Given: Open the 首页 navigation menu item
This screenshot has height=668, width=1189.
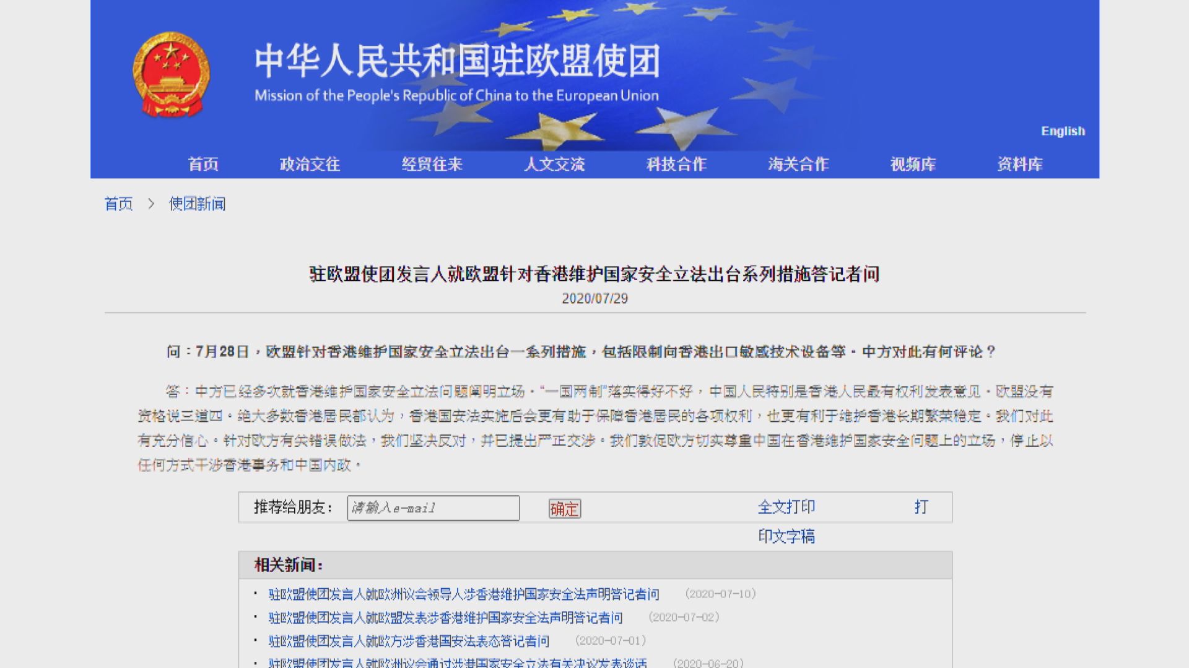Looking at the screenshot, I should (x=202, y=165).
